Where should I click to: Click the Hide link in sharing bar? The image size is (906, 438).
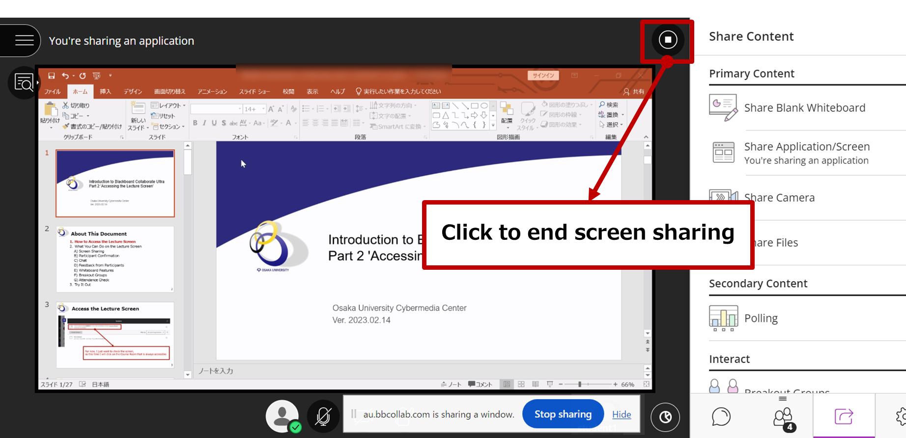coord(622,414)
